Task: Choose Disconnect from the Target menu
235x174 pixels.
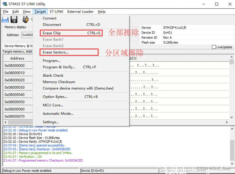Action: 81,25
